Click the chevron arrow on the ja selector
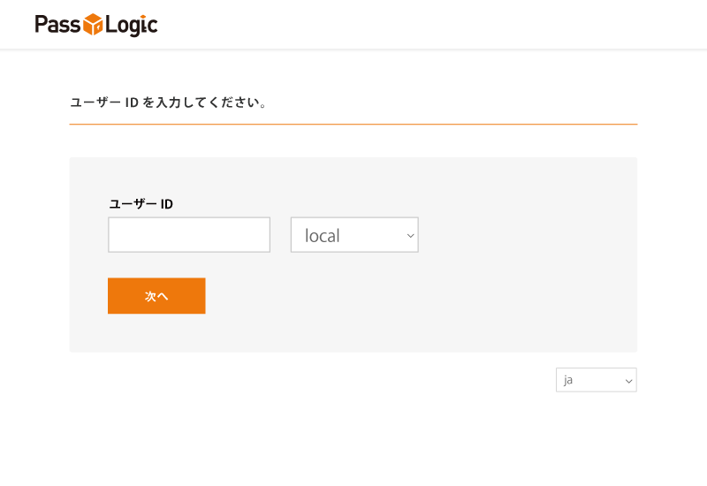707x486 pixels. click(628, 381)
